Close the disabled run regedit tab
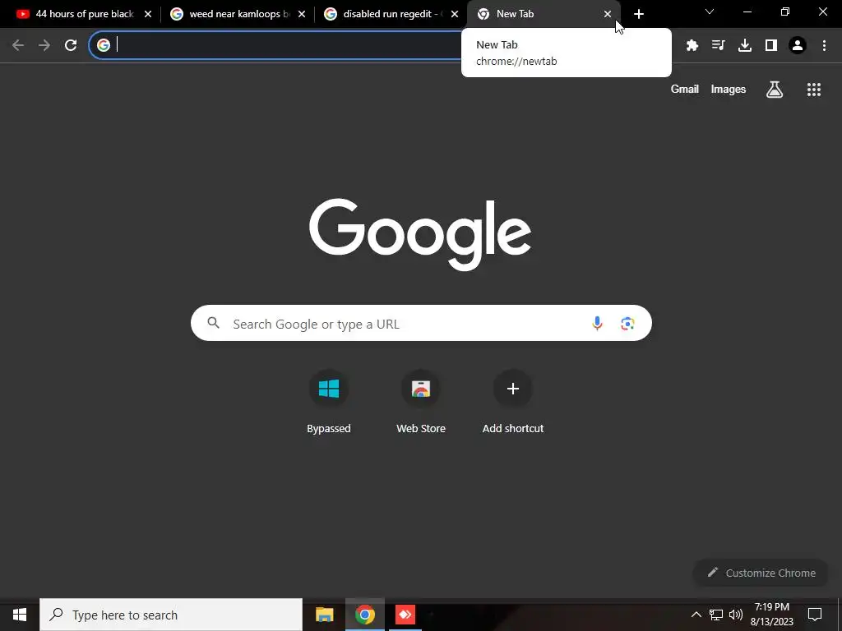This screenshot has width=842, height=631. click(455, 14)
